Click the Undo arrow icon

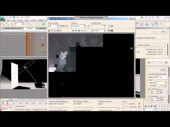coord(17,17)
